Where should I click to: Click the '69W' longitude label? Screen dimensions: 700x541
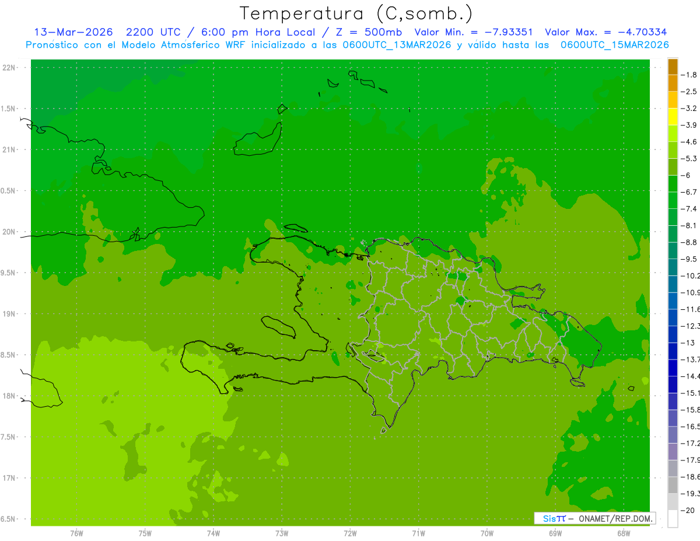(x=555, y=533)
